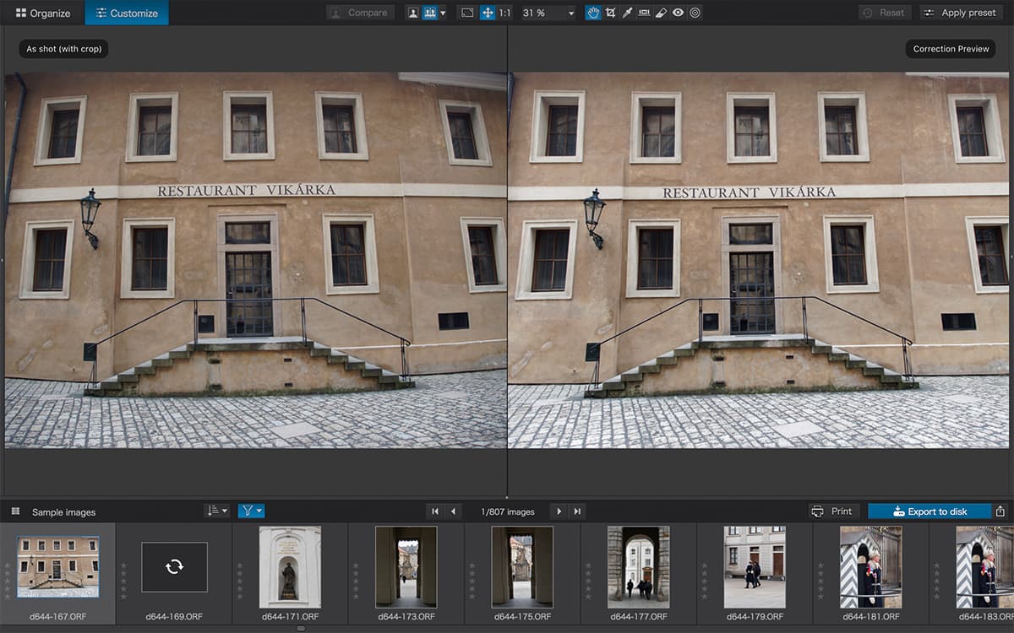Activate the Crop tool
Screen dimensions: 1014x633
[x=610, y=13]
